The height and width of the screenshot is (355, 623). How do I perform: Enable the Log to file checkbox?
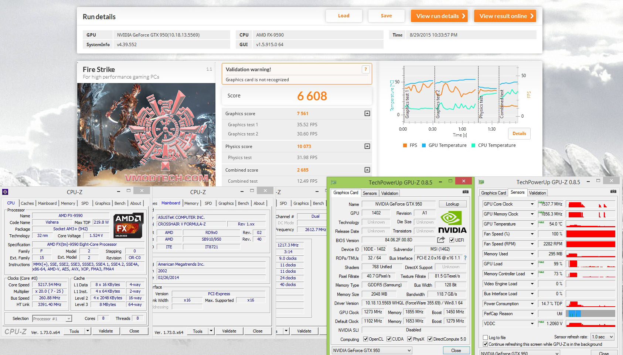pyautogui.click(x=486, y=338)
